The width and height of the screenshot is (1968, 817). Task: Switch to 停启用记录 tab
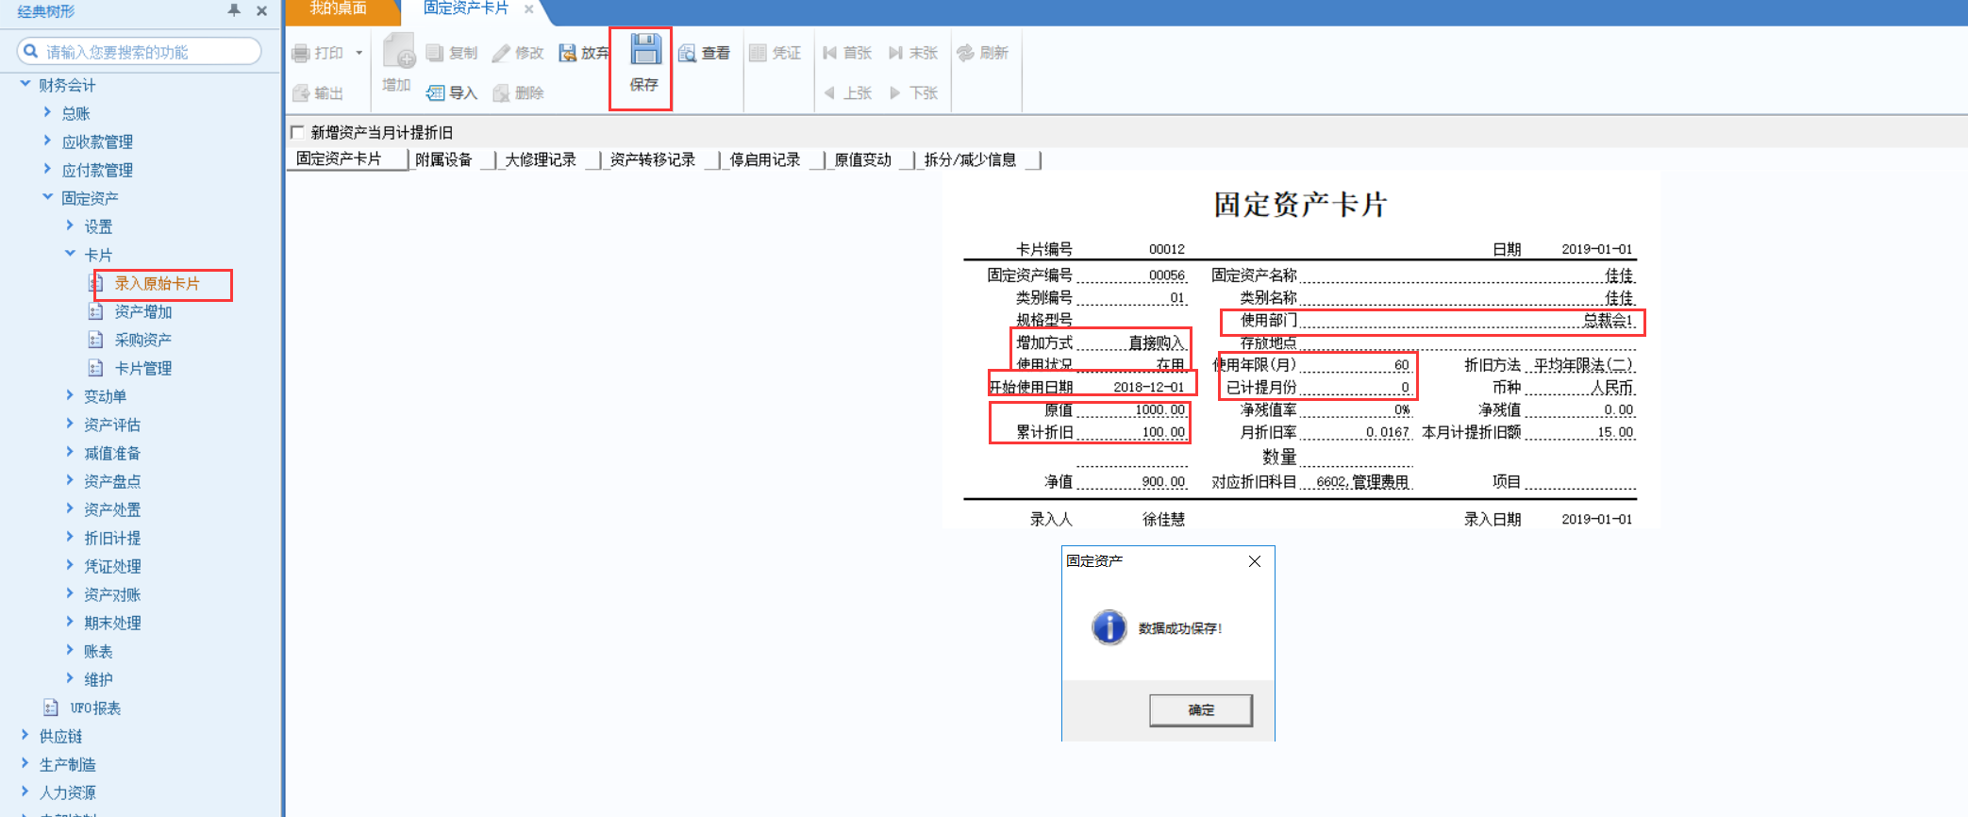click(x=765, y=159)
